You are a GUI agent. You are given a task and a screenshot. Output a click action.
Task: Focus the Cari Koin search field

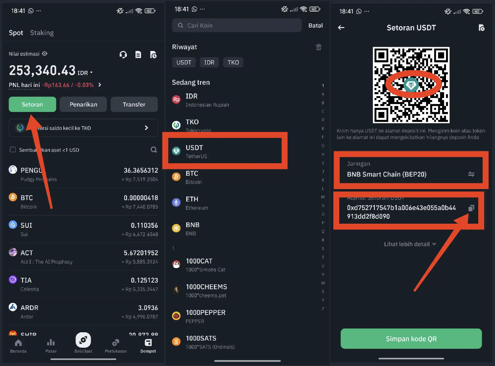(x=237, y=25)
